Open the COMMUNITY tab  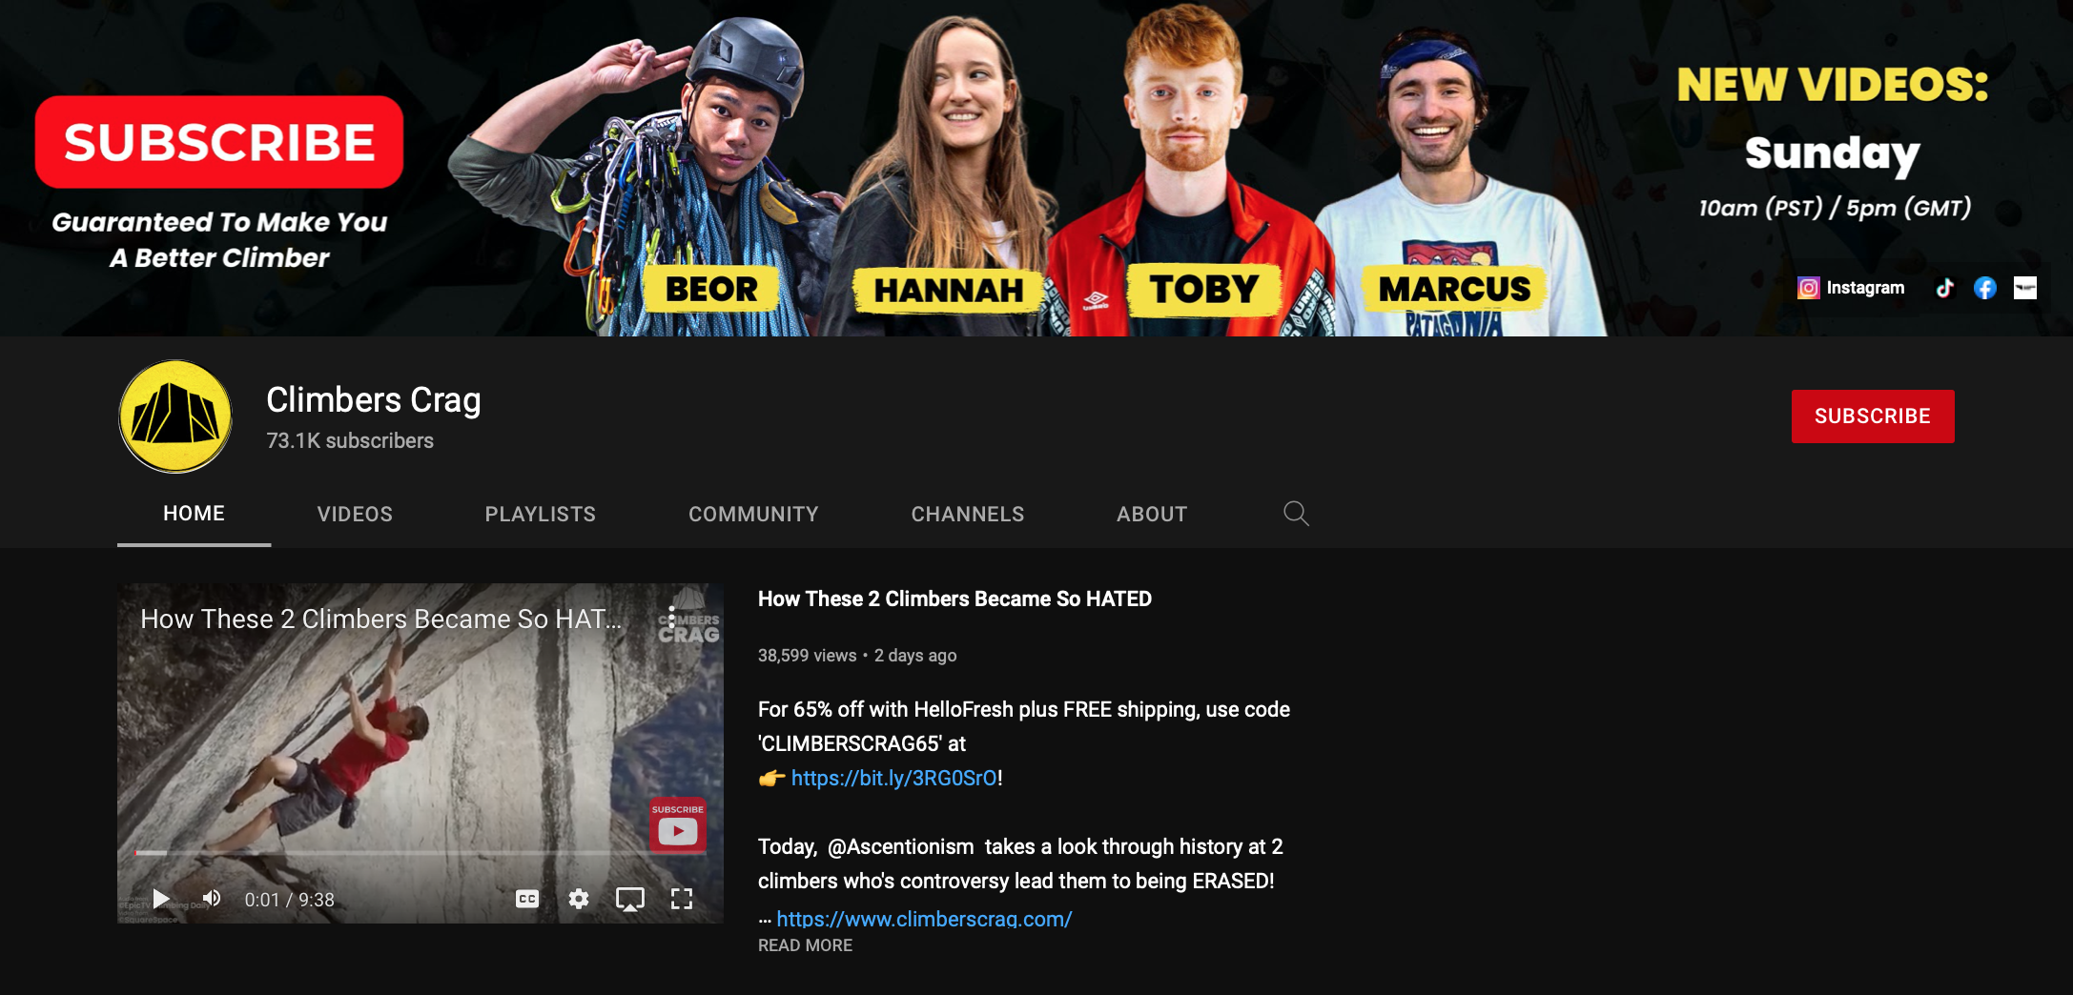pyautogui.click(x=753, y=514)
